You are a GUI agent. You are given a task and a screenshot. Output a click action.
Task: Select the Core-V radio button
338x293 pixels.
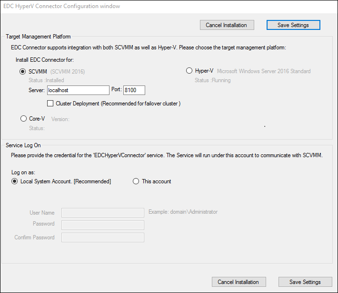click(x=23, y=118)
